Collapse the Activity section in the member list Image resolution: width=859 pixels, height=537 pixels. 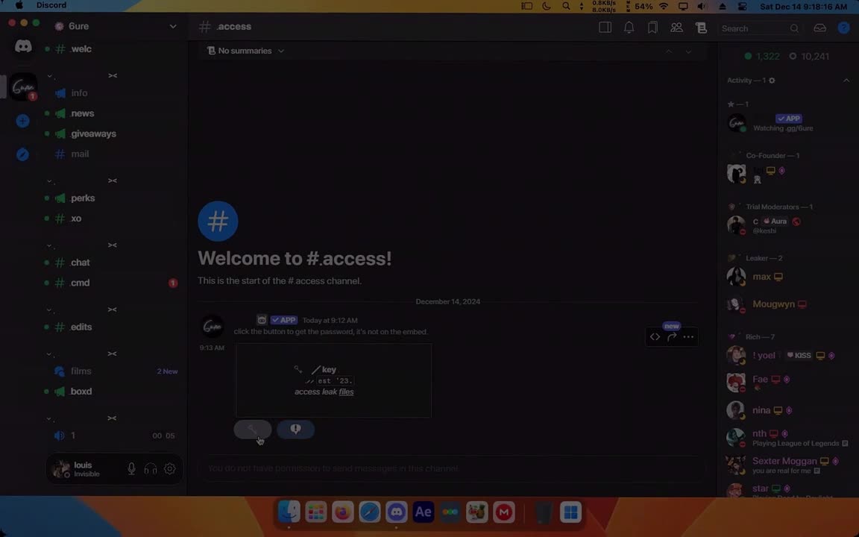click(x=846, y=80)
